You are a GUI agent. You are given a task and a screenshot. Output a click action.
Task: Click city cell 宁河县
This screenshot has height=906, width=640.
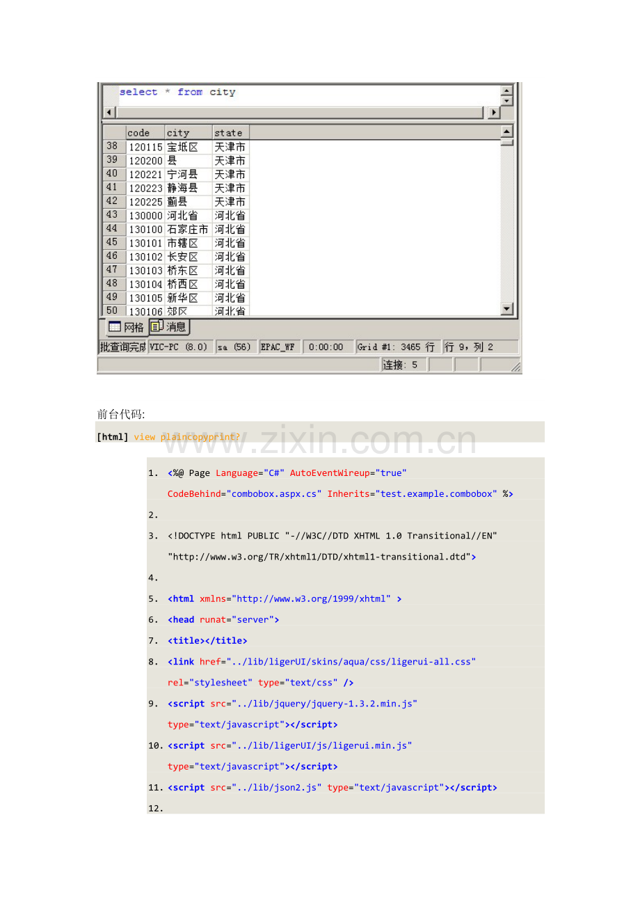(x=188, y=175)
